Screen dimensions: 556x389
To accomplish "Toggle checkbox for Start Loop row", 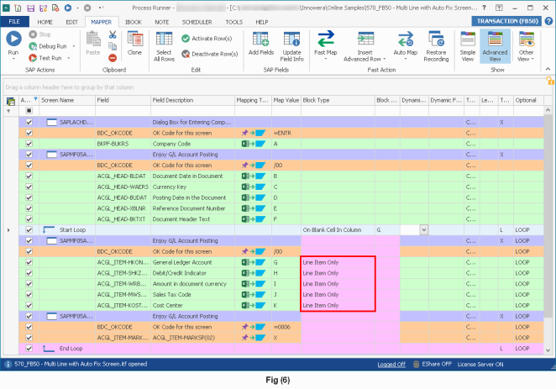I will click(x=29, y=229).
